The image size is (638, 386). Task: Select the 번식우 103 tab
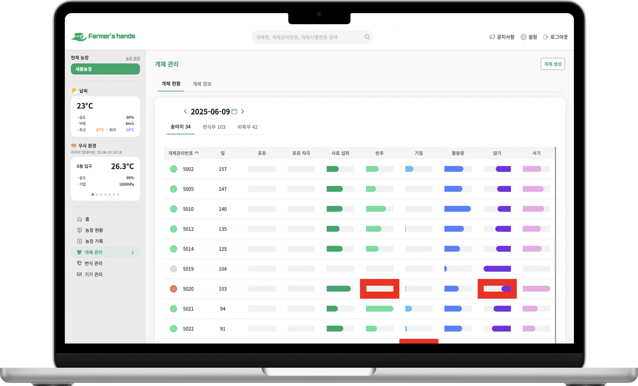214,127
